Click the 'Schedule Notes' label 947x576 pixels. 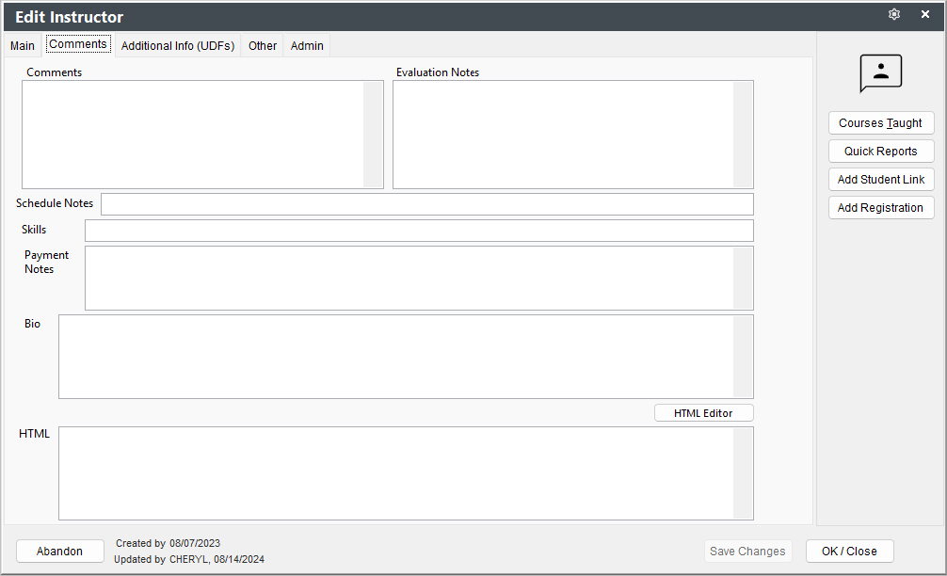(x=55, y=203)
